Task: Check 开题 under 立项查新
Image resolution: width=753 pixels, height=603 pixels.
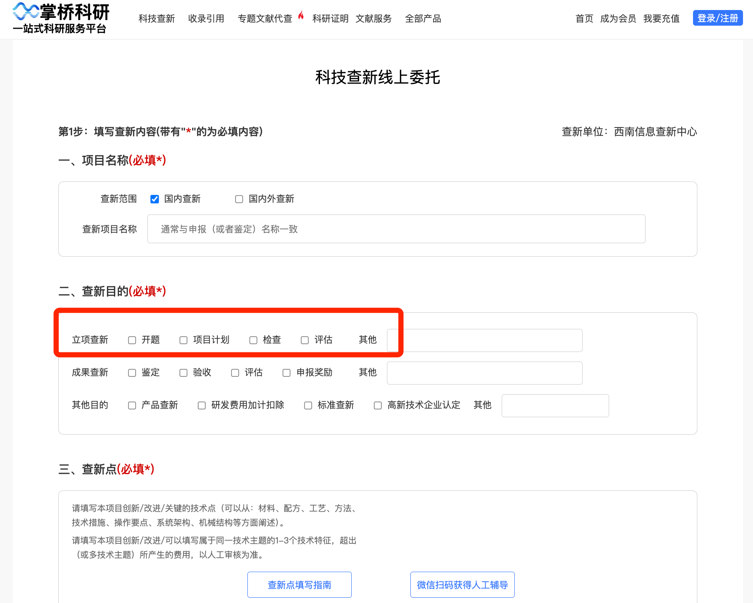Action: click(132, 340)
